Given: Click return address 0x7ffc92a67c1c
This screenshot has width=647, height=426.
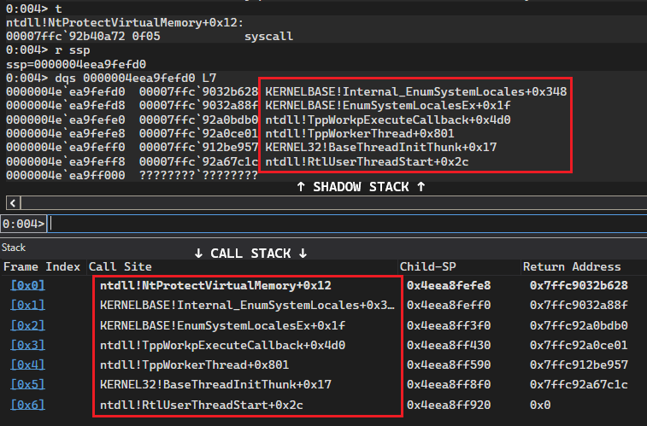Looking at the screenshot, I should click(579, 384).
